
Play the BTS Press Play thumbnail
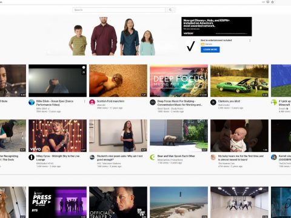[x=58, y=202]
